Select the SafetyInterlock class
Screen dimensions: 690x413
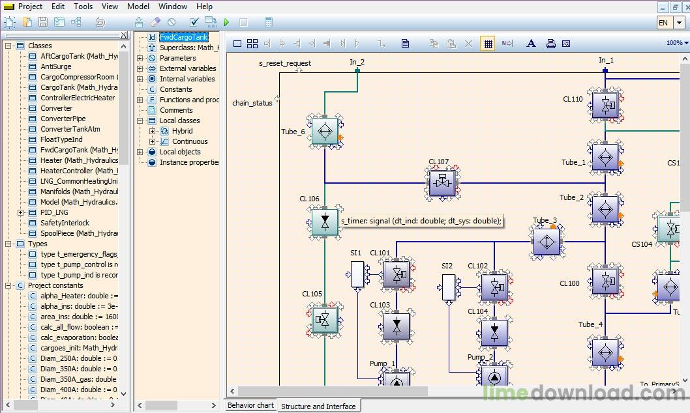pyautogui.click(x=65, y=223)
